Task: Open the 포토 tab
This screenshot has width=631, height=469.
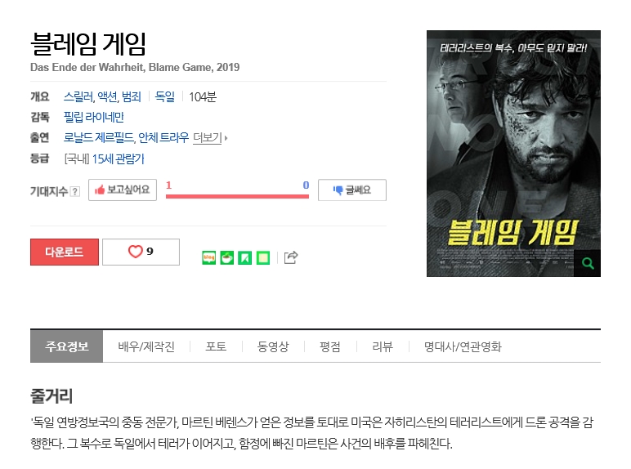Action: click(x=216, y=346)
